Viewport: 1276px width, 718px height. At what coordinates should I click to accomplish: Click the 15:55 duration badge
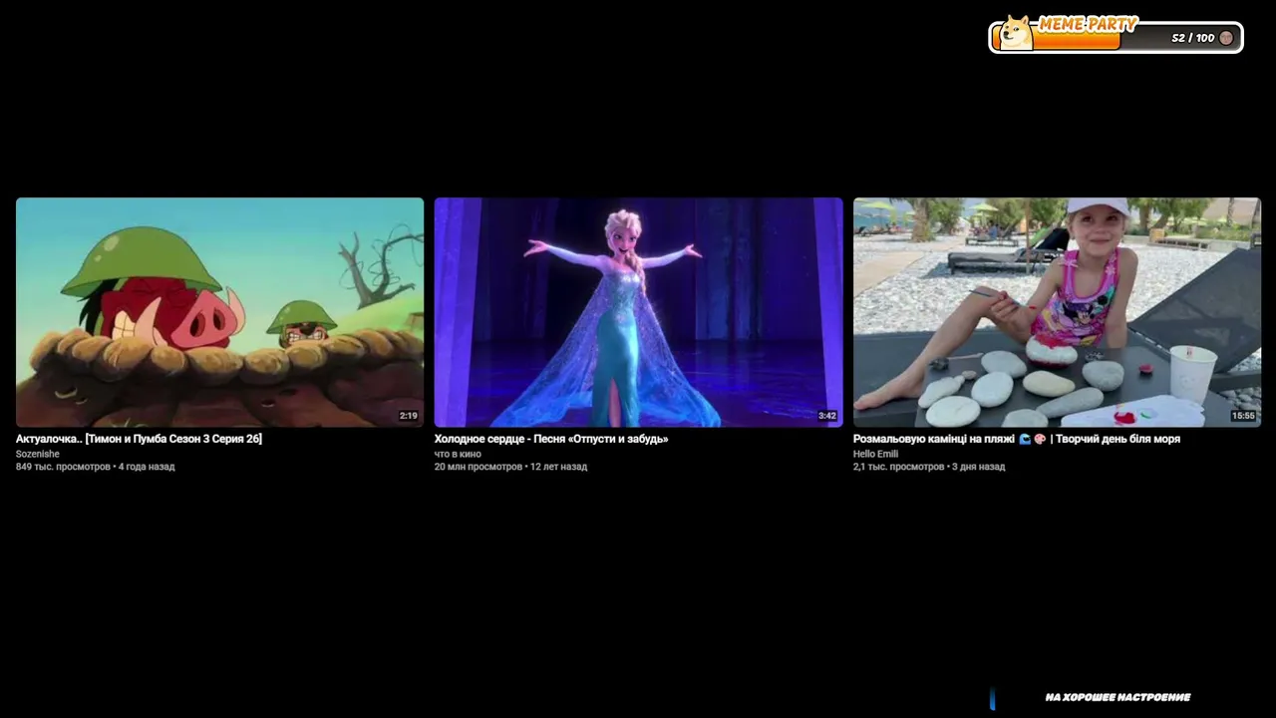[1243, 416]
